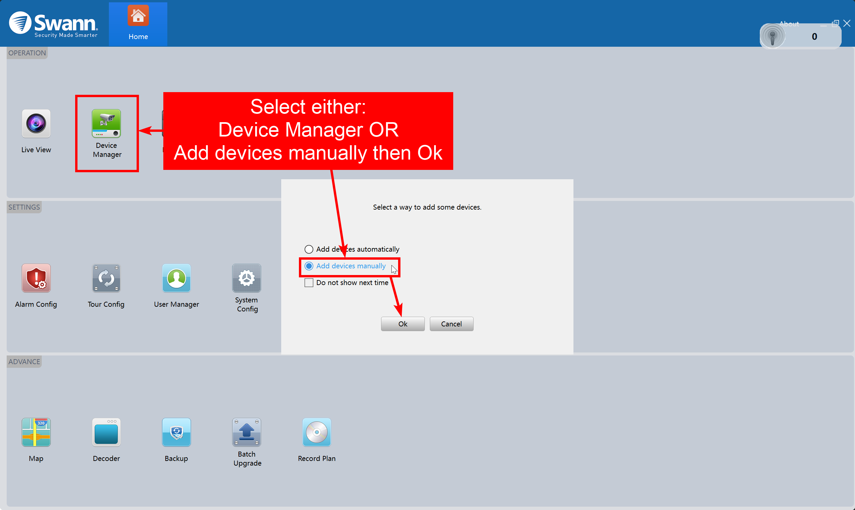Open the Decoder icon

106,432
